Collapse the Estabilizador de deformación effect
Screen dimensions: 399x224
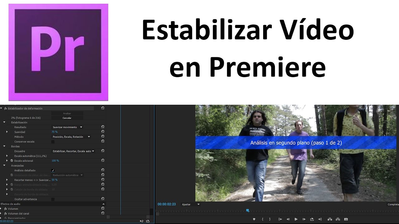[x=1, y=108]
